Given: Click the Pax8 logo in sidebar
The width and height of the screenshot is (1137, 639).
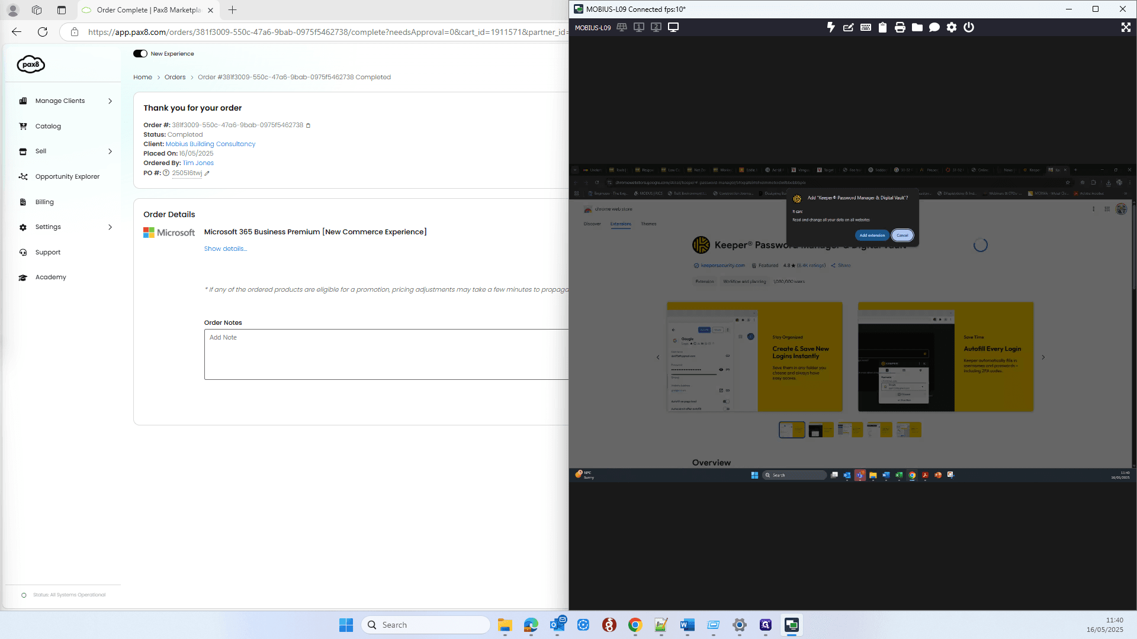Looking at the screenshot, I should pyautogui.click(x=31, y=64).
